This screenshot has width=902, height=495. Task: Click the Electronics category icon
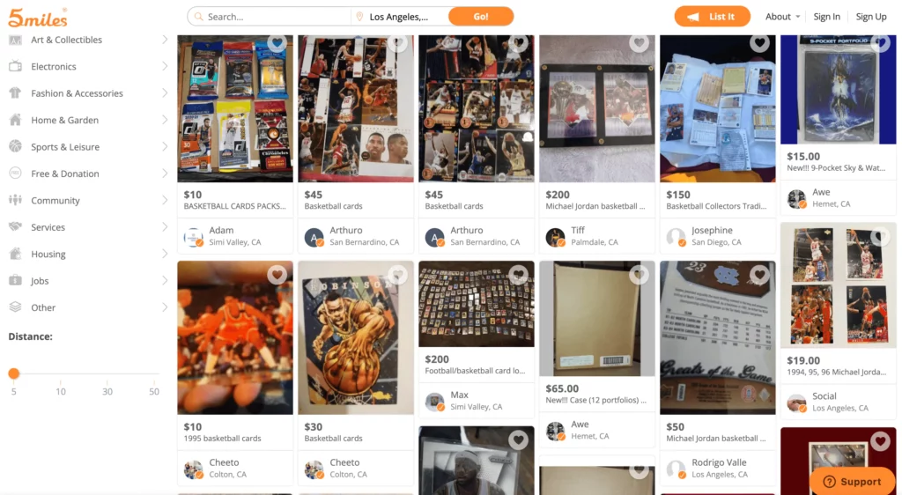tap(16, 66)
